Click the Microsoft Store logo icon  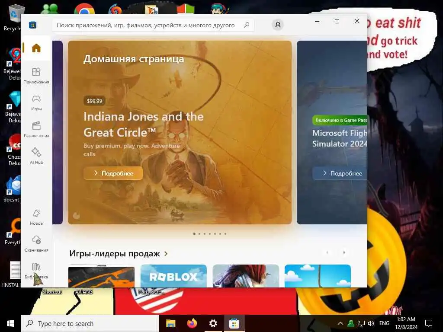(33, 25)
